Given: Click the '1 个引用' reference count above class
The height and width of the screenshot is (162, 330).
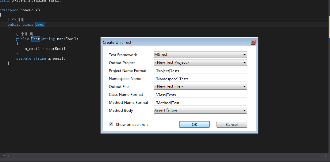Looking at the screenshot, I should point(16,20).
